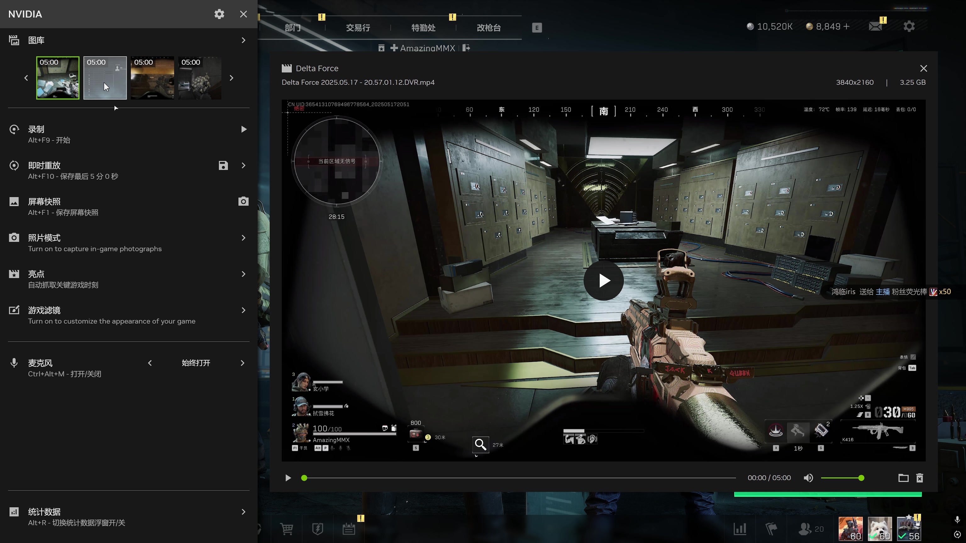
Task: Close the Delta Force video viewer
Action: point(924,68)
